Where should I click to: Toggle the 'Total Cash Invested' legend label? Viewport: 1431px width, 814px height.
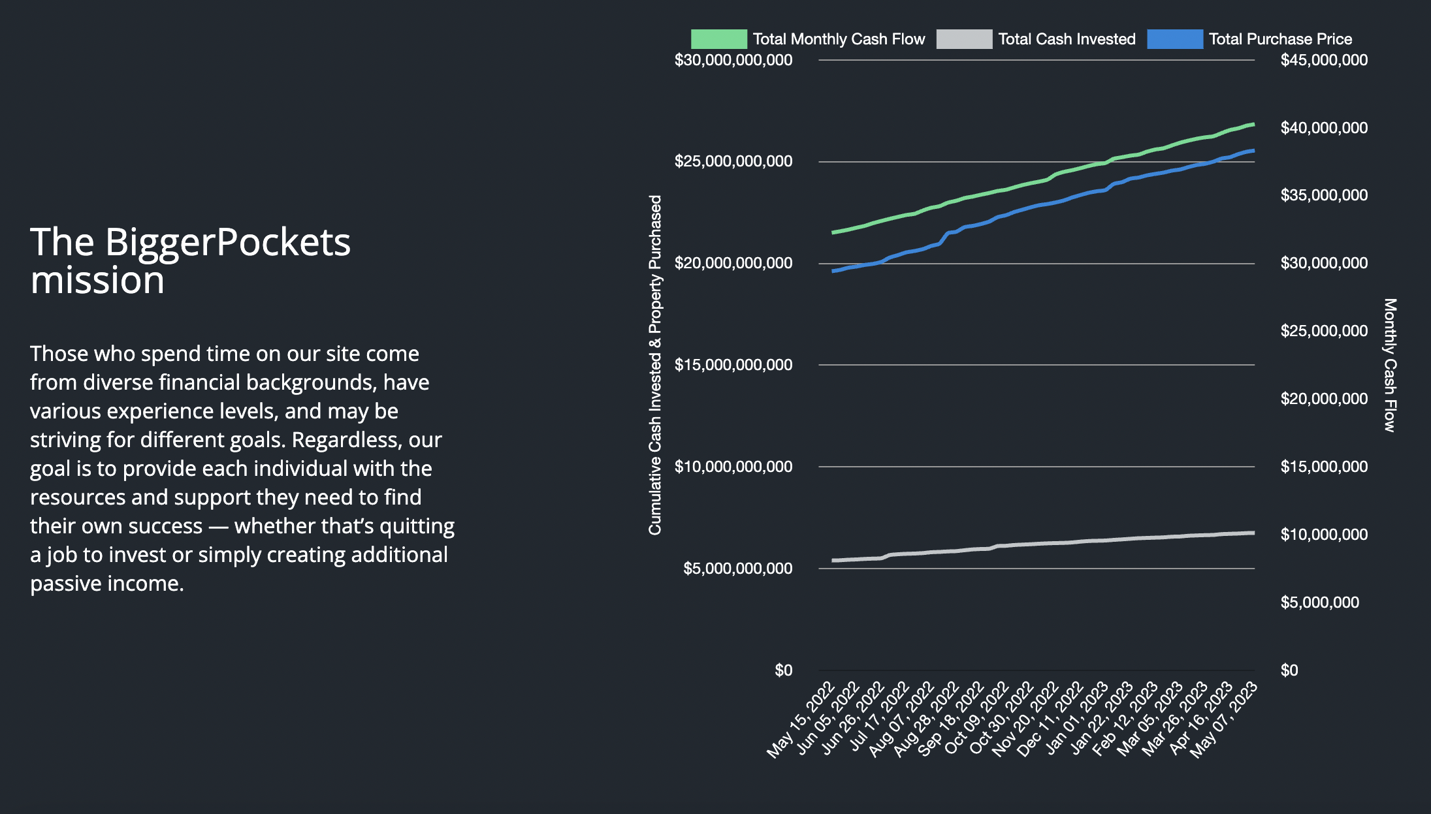click(1067, 39)
